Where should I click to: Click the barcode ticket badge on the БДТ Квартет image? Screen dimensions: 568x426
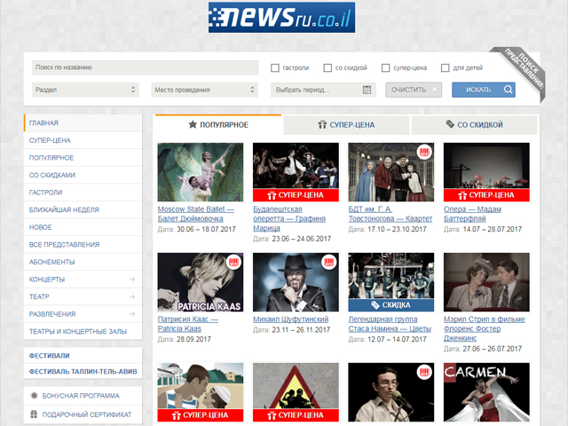coord(424,152)
